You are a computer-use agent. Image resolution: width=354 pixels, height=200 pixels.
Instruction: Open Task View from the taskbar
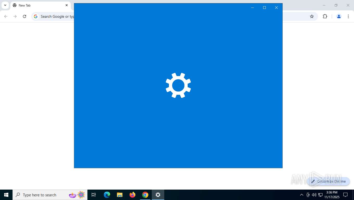pos(94,195)
